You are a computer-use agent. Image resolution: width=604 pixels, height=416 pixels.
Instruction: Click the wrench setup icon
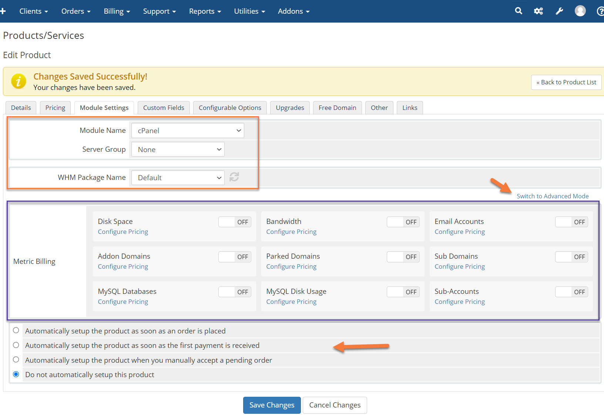559,11
